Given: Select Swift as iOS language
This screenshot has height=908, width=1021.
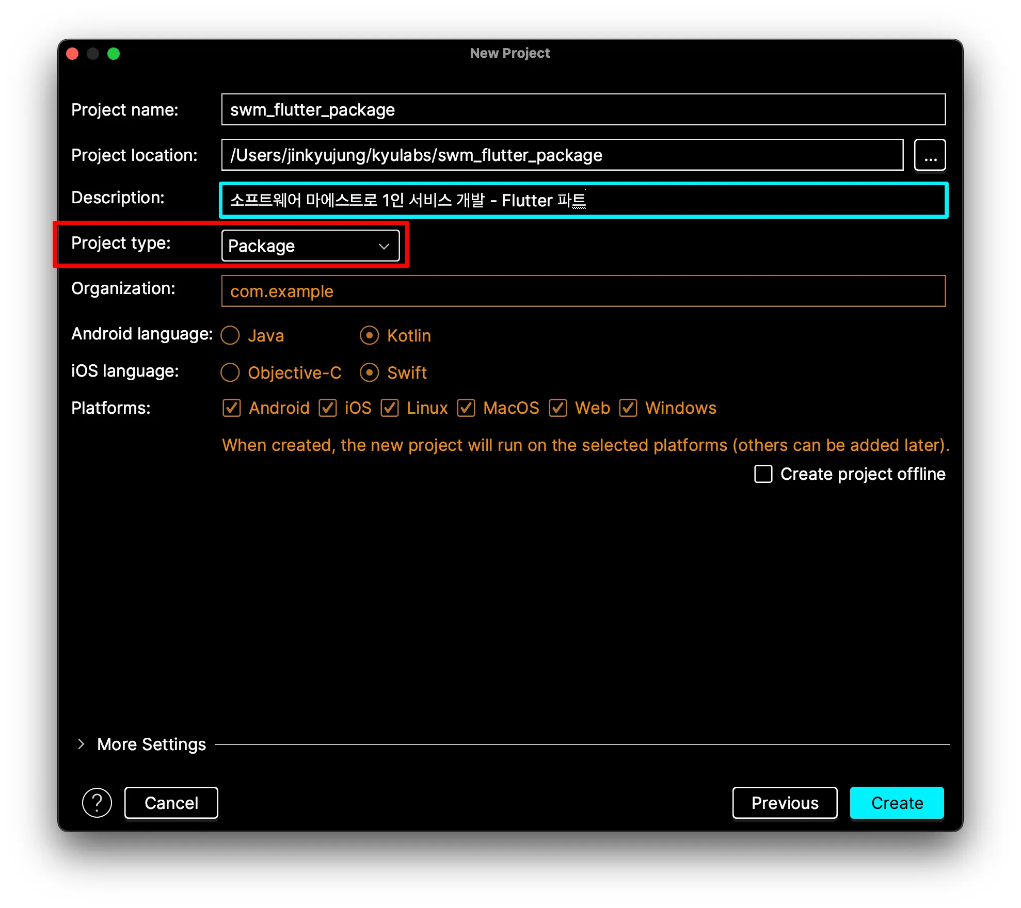Looking at the screenshot, I should click(x=370, y=372).
